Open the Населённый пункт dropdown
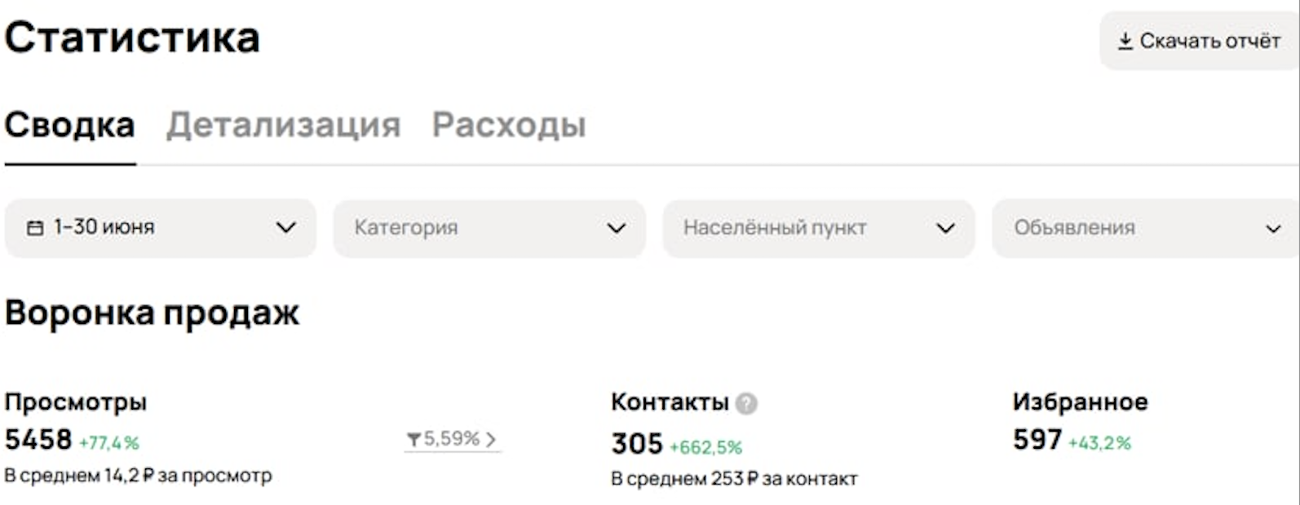Viewport: 1300px width, 505px height. click(x=819, y=228)
